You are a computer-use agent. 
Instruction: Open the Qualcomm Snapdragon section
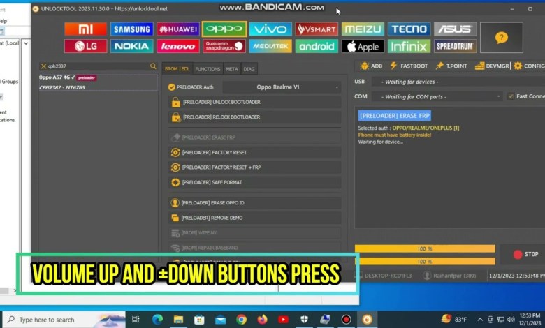click(224, 46)
